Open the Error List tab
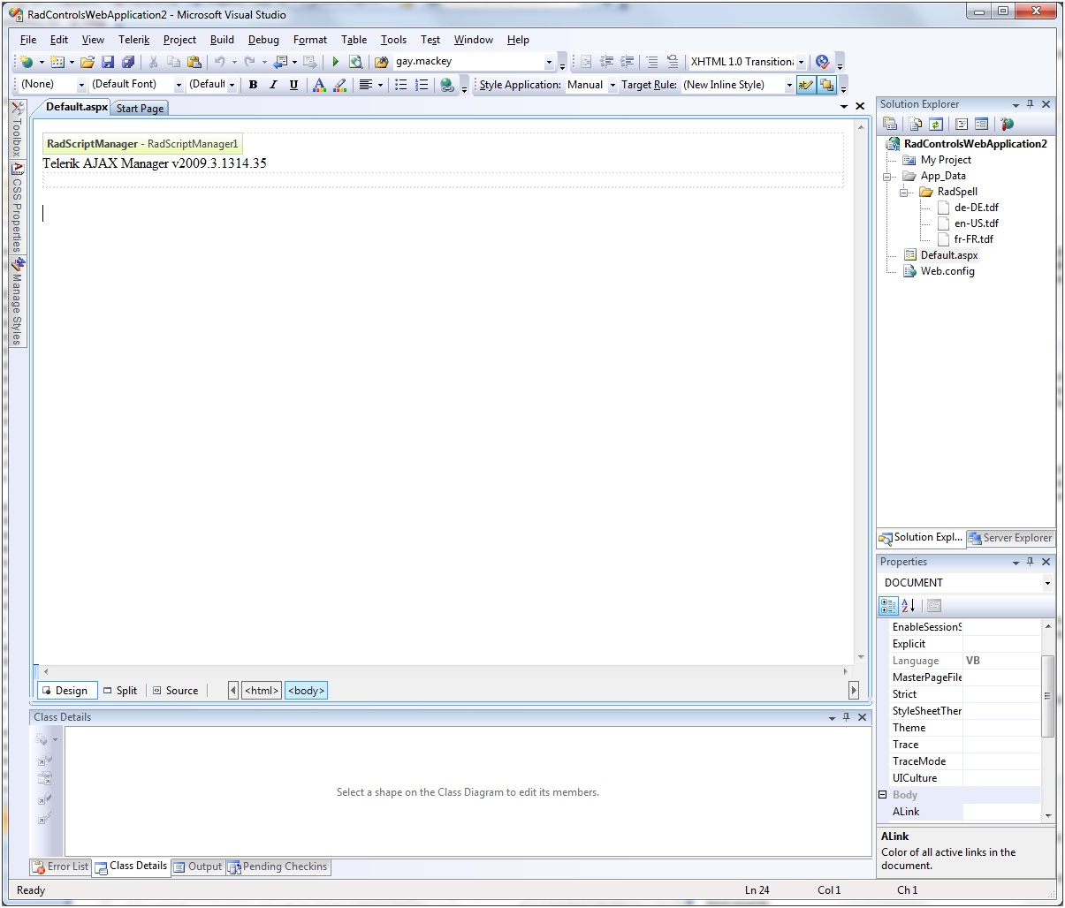 tap(61, 866)
